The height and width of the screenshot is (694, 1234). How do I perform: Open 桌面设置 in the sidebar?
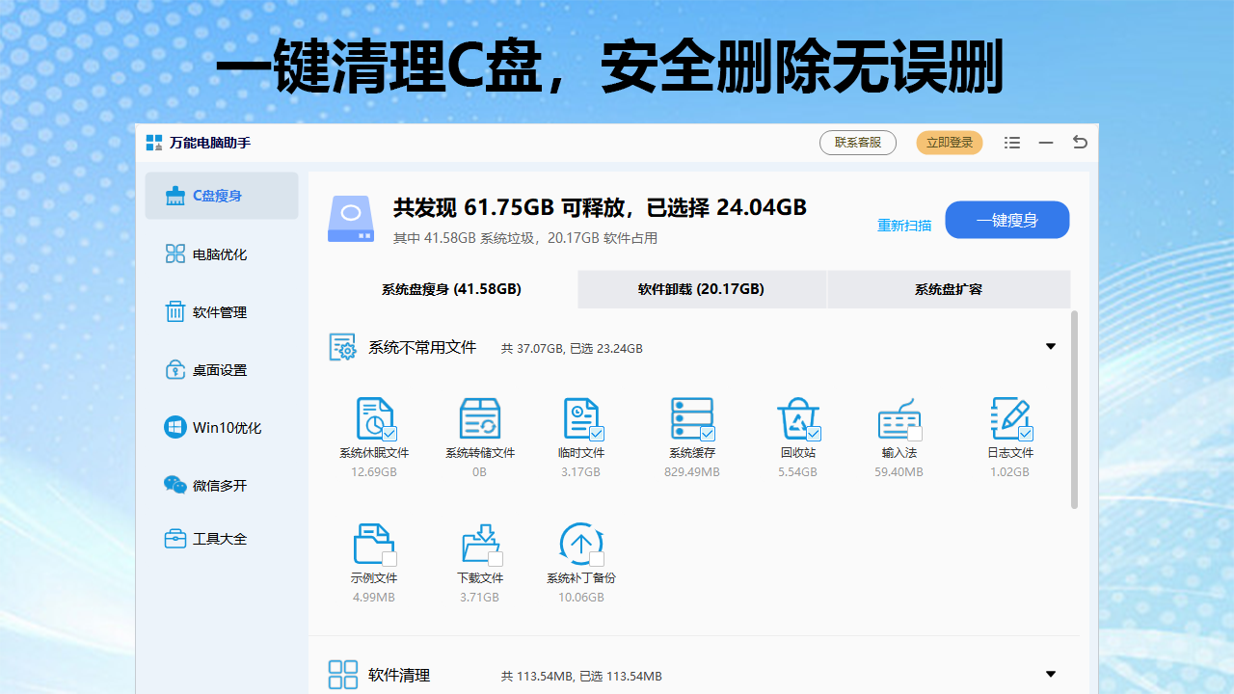[222, 370]
